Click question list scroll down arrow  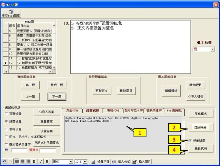[x=54, y=68]
